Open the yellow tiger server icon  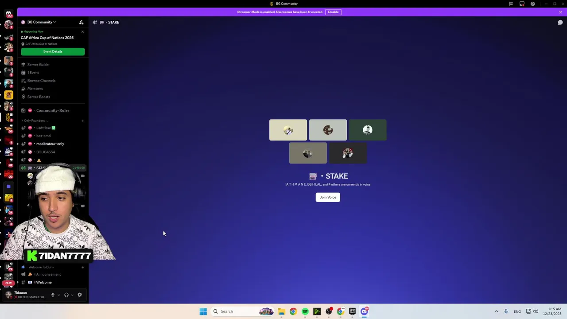[8, 95]
